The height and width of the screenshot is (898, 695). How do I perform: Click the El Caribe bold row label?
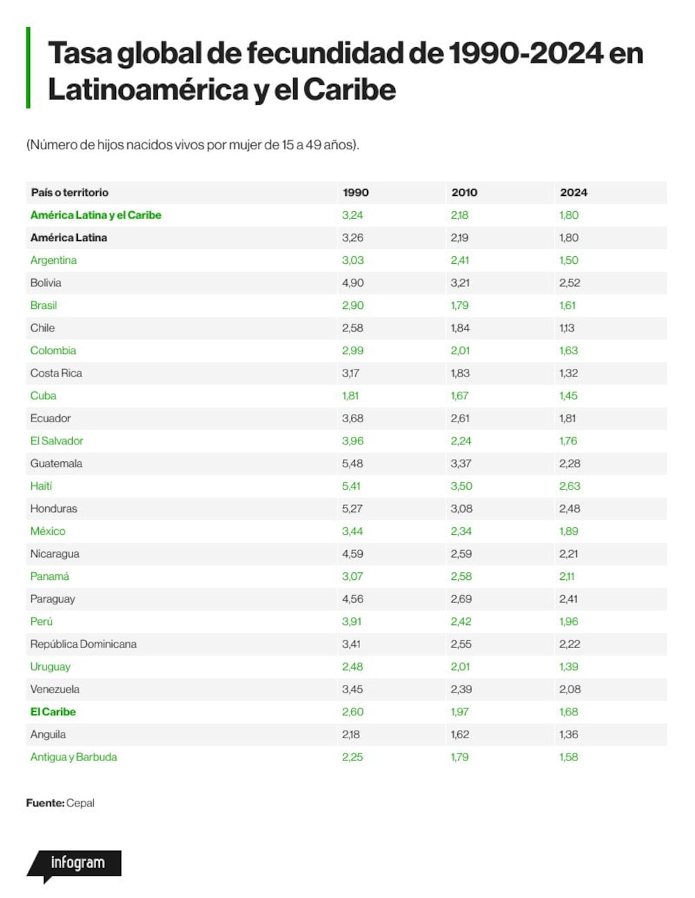point(53,712)
